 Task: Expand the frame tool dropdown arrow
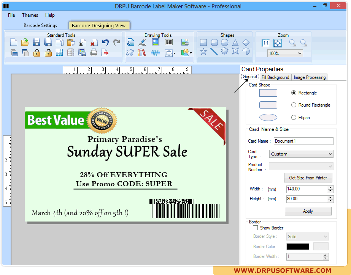174,53
